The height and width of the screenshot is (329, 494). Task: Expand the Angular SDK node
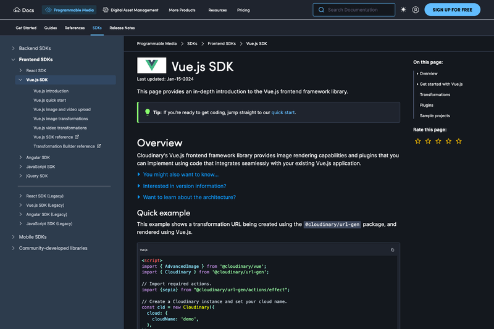(x=20, y=157)
